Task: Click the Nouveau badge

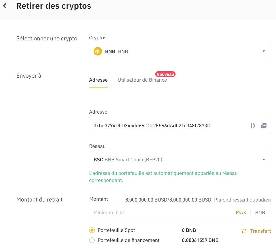Action: (165, 74)
